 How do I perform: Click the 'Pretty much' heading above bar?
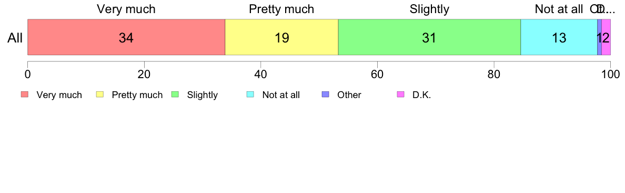[x=282, y=9]
